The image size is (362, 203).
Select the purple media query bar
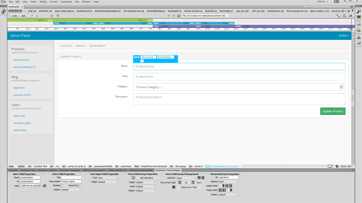(253, 26)
